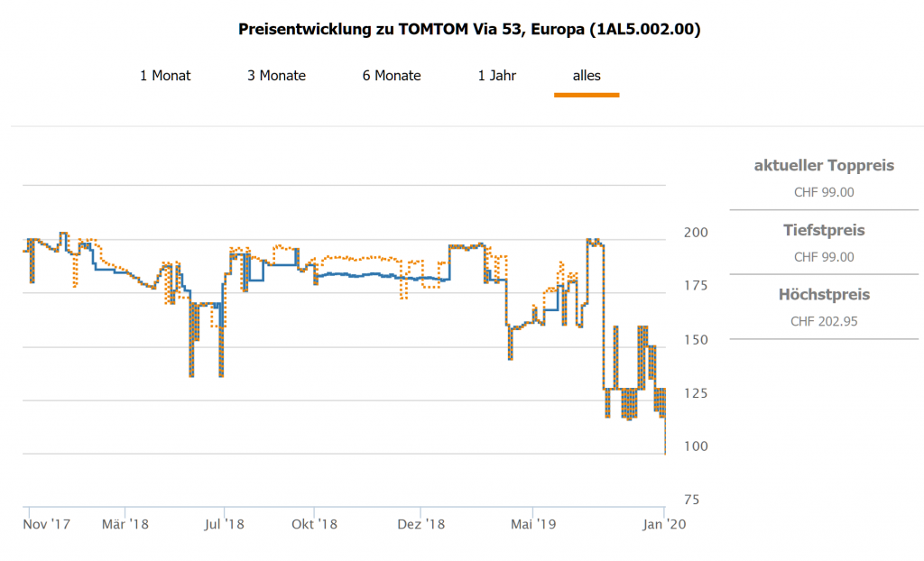Select the "1 Monat" time range tab

tap(165, 76)
